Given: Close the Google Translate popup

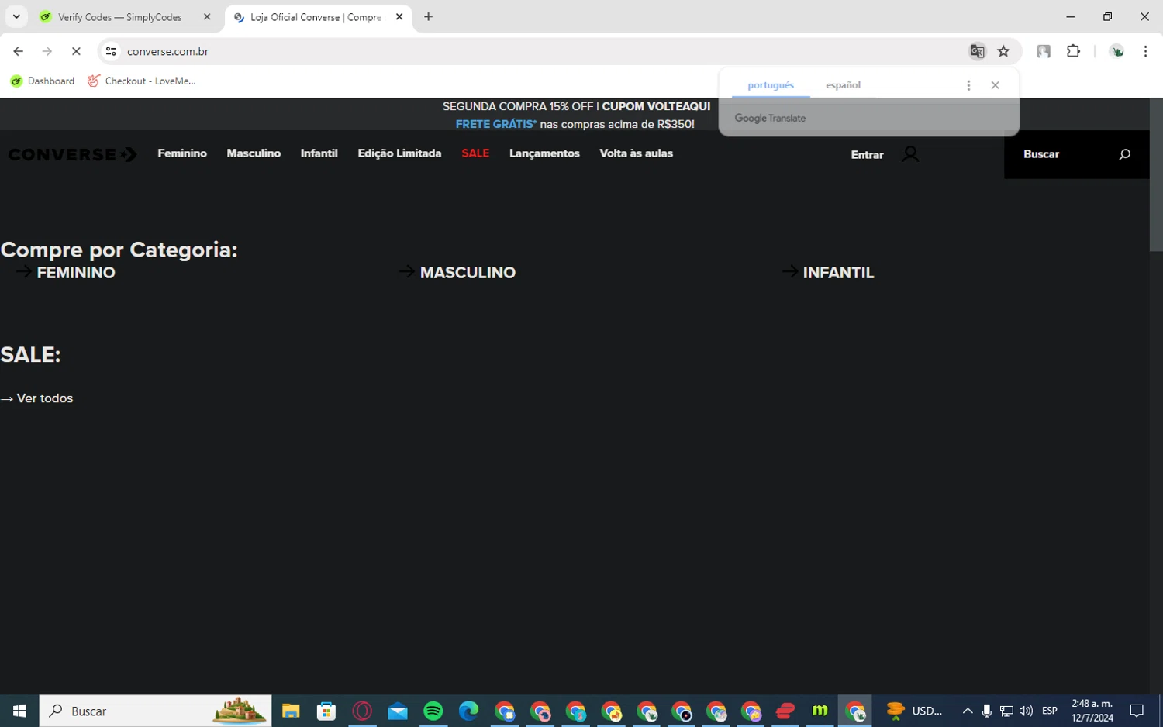Looking at the screenshot, I should pos(996,85).
